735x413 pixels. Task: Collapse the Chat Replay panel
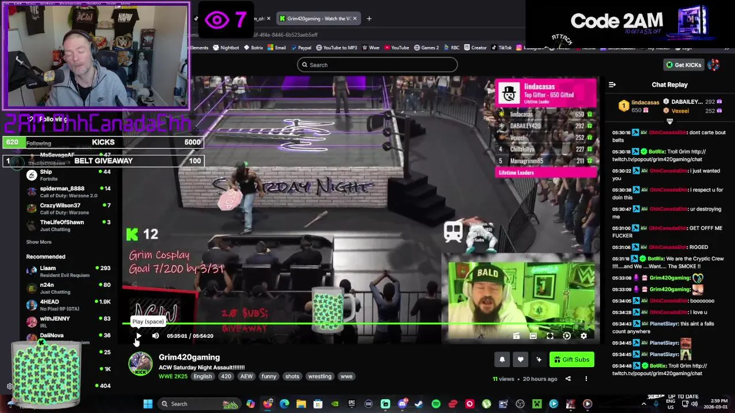[612, 85]
